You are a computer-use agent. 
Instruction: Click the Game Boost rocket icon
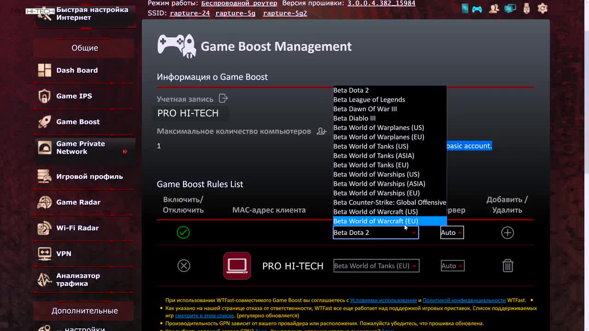coord(45,122)
